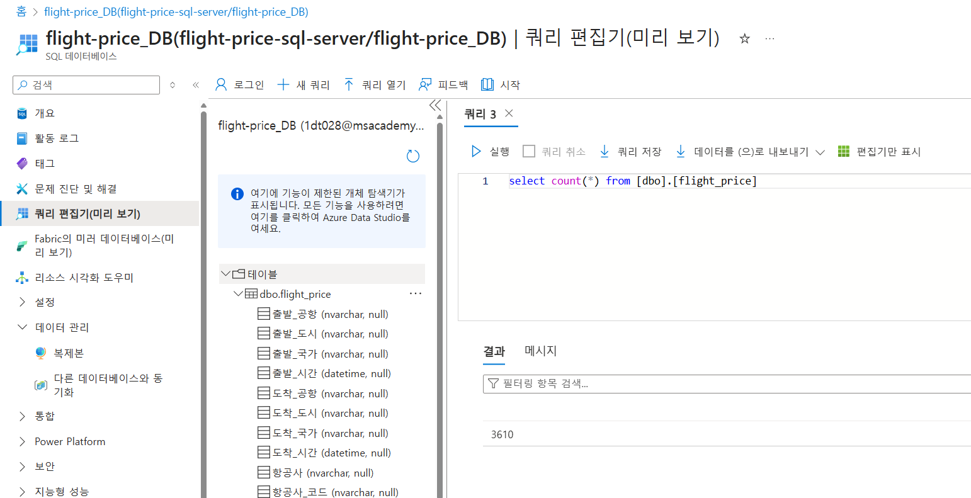Click the sidebar 검색 search box
This screenshot has width=971, height=498.
[x=86, y=85]
